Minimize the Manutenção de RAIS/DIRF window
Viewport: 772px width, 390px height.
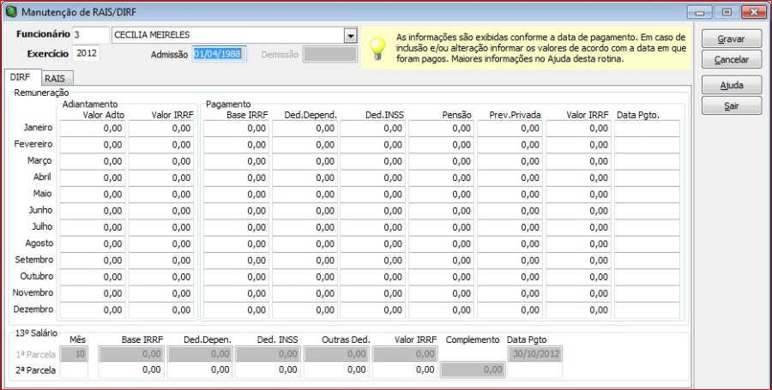click(x=700, y=12)
